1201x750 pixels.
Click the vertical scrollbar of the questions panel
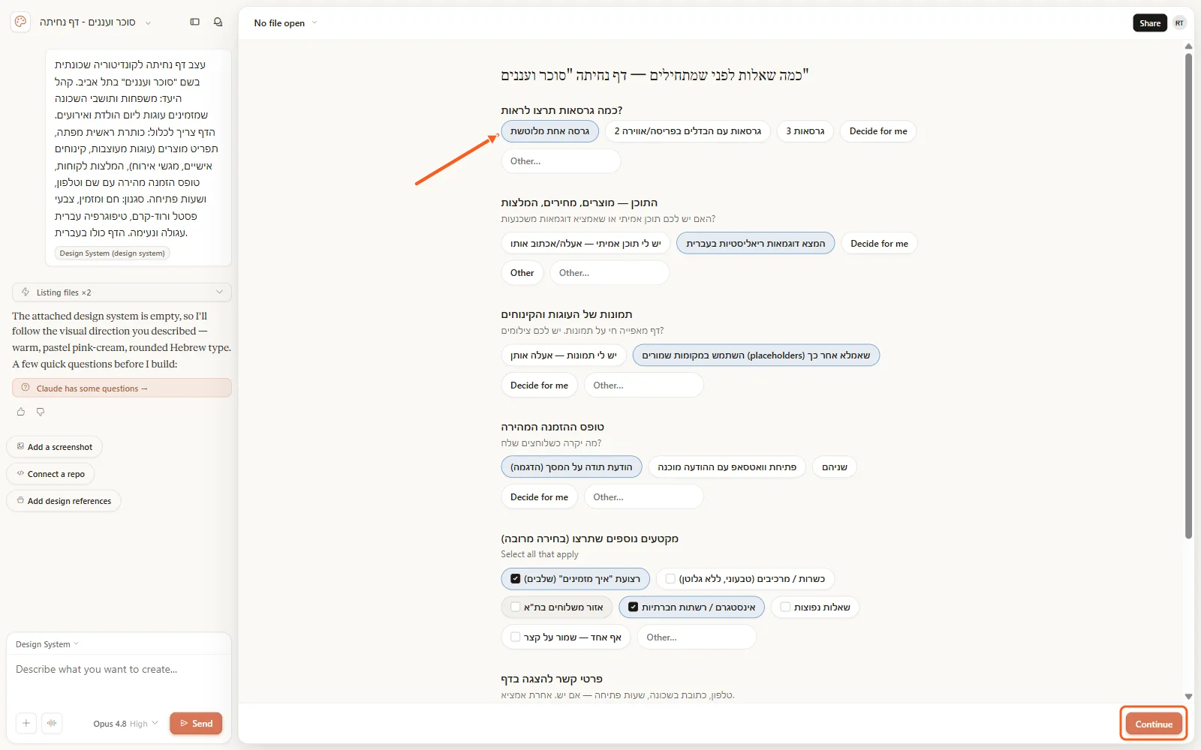(x=1188, y=292)
